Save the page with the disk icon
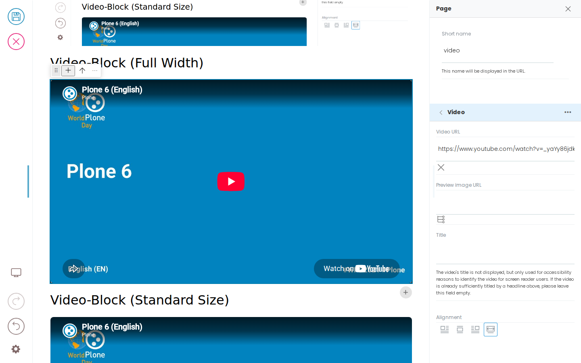This screenshot has width=581, height=363. pyautogui.click(x=16, y=17)
